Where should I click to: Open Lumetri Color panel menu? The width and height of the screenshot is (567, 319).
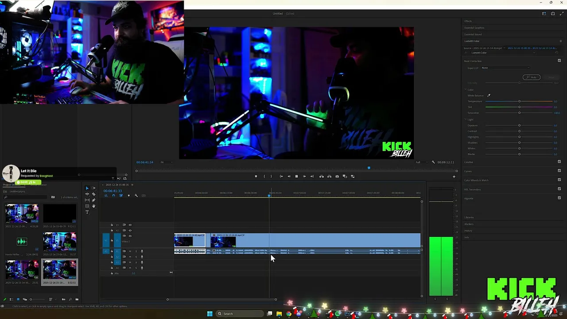pyautogui.click(x=560, y=41)
